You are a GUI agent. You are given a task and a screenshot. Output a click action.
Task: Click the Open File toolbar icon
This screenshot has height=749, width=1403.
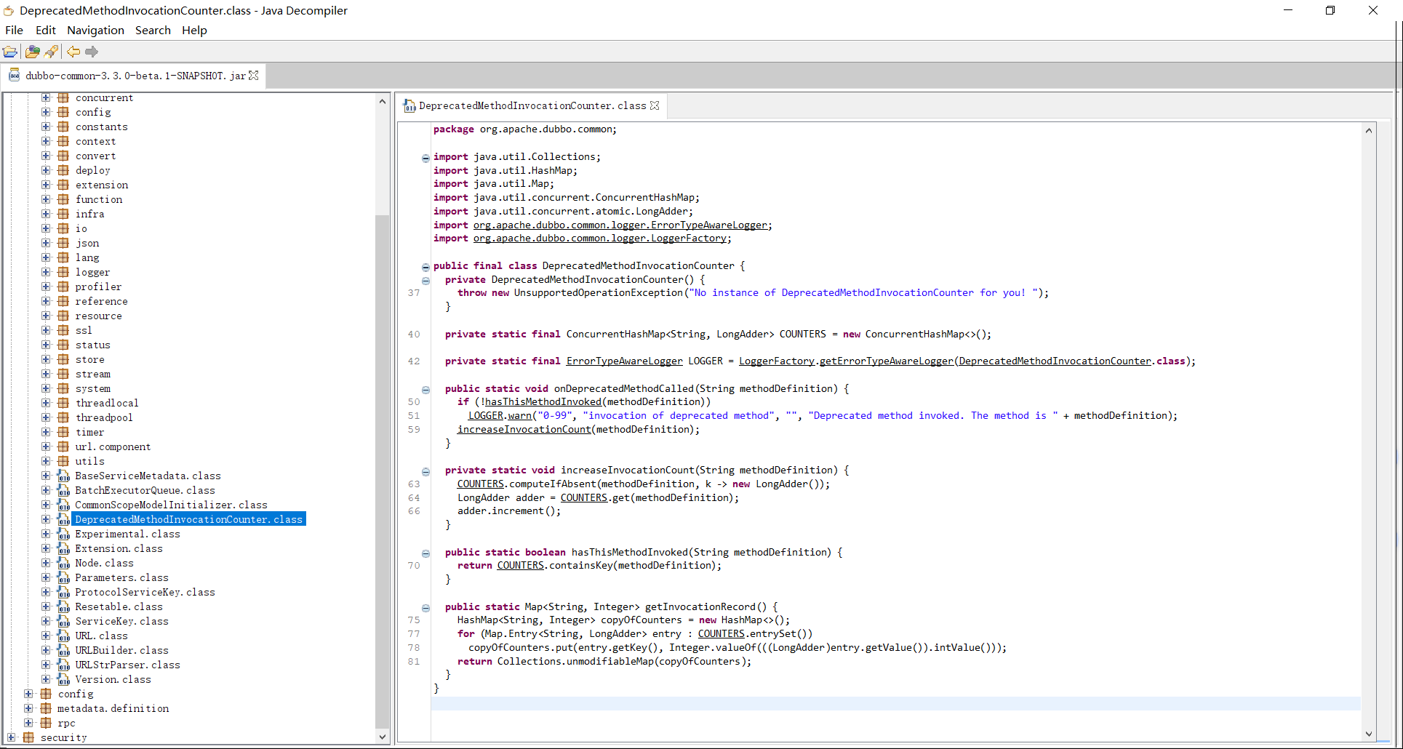[10, 52]
